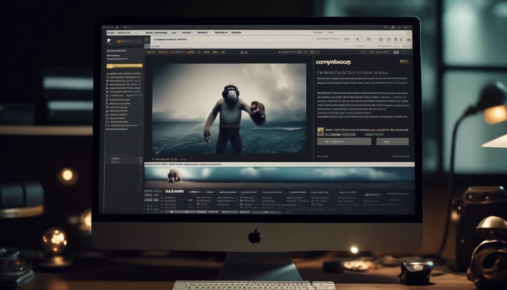Viewport: 507px width, 290px height.
Task: Click the yellow square icon above the gray buttons
Action: click(x=320, y=131)
